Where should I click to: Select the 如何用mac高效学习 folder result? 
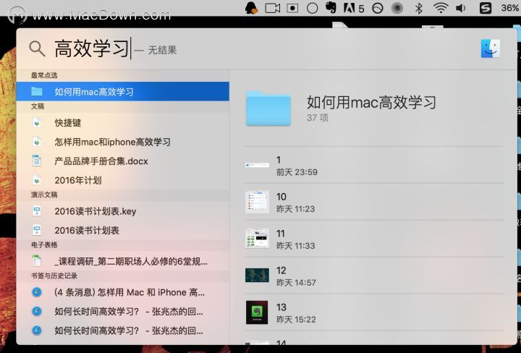point(122,91)
